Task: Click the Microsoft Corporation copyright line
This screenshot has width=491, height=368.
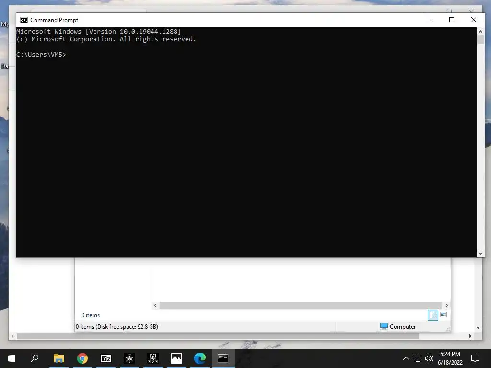Action: pyautogui.click(x=106, y=39)
